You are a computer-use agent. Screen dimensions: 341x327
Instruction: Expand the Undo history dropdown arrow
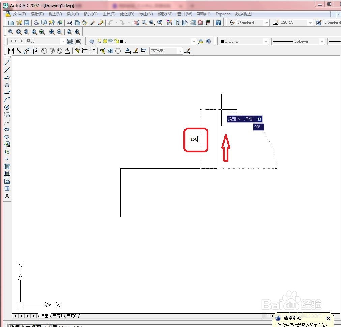tap(117, 23)
